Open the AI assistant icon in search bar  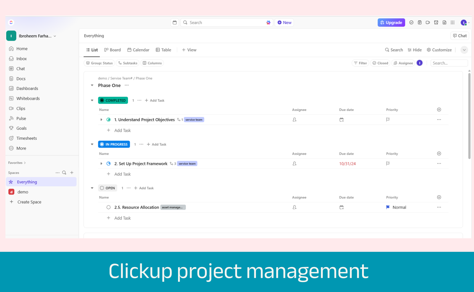click(268, 23)
